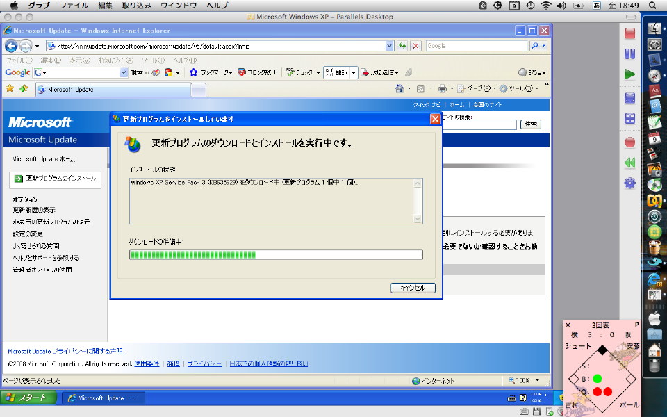This screenshot has width=667, height=417.
Task: Click the Add to Favorites star-plus icon
Action: click(x=24, y=88)
